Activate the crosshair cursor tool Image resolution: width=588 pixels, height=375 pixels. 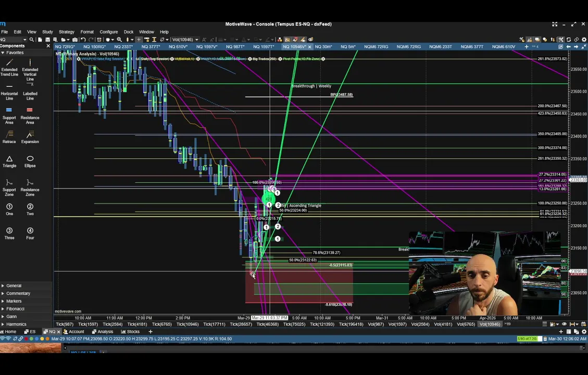click(x=139, y=40)
